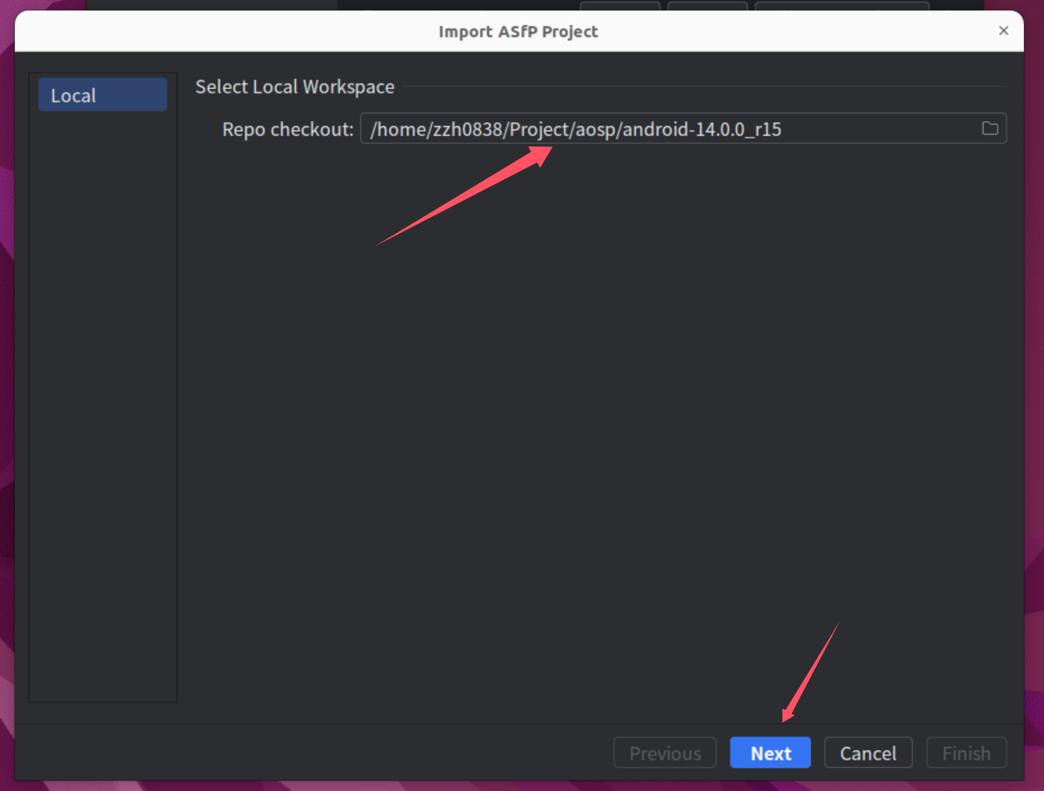Viewport: 1044px width, 791px height.
Task: Click the empty sidebar area below Local
Action: click(102, 411)
